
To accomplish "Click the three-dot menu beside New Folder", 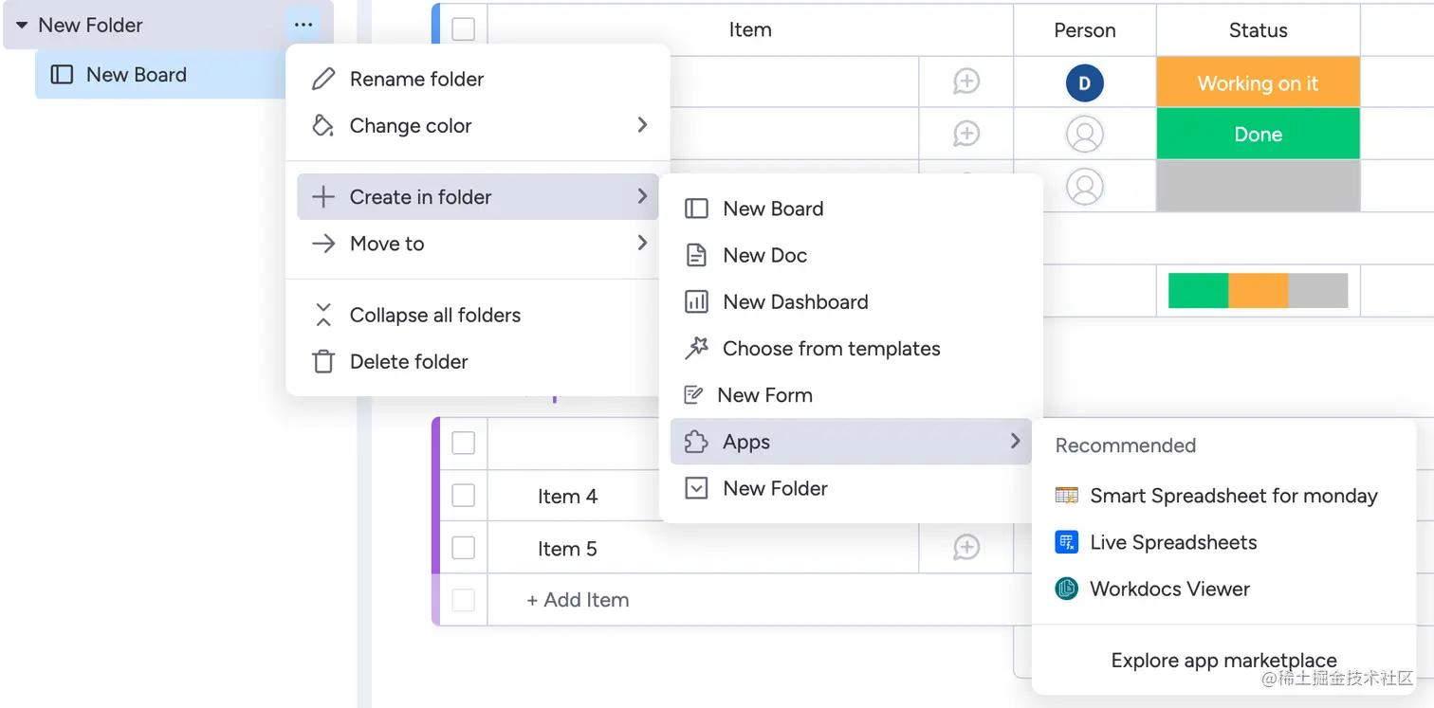I will coord(303,26).
